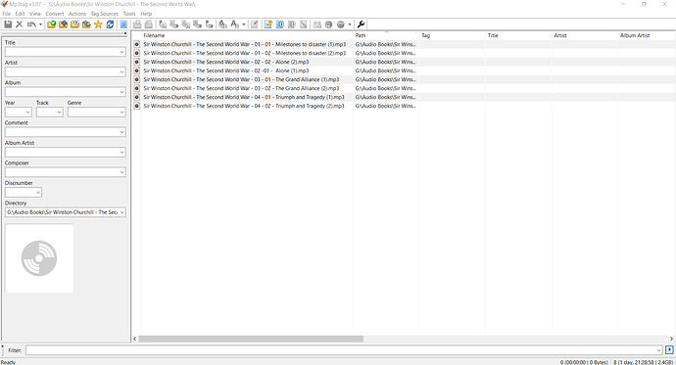The image size is (676, 365).
Task: Click file icon of Triumph and Tragedy (2)
Action: click(x=136, y=106)
